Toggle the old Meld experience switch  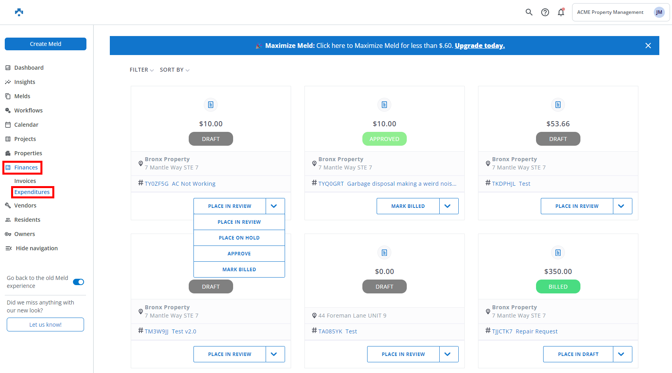[78, 282]
